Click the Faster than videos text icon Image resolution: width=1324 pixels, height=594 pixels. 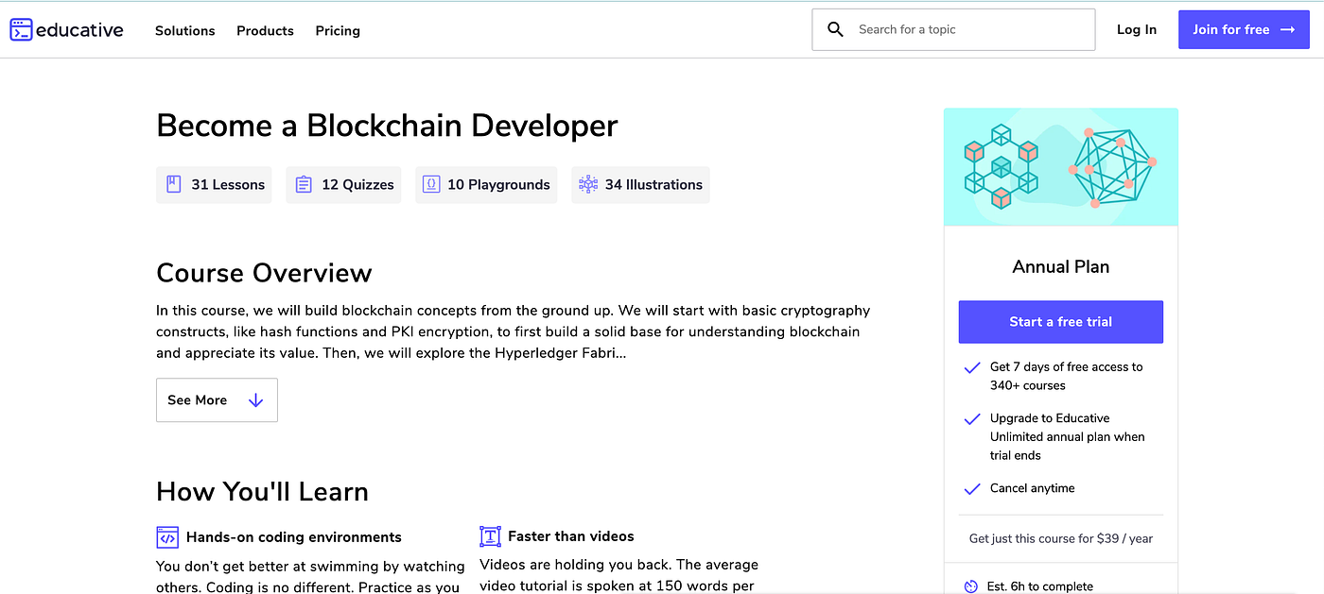[x=490, y=536]
